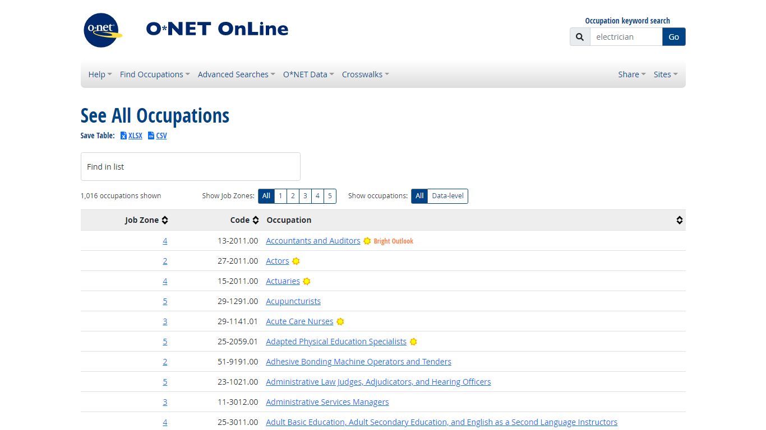This screenshot has height=430, width=766.
Task: Filter to Job Zone 2
Action: click(x=293, y=196)
